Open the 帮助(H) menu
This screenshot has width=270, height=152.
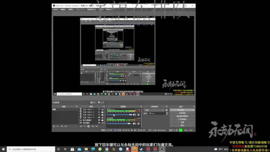(109, 10)
